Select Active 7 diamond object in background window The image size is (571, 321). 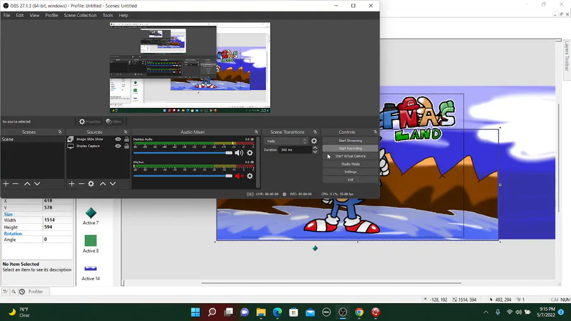[91, 213]
